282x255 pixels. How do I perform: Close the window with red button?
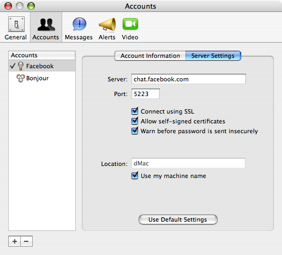pos(8,6)
